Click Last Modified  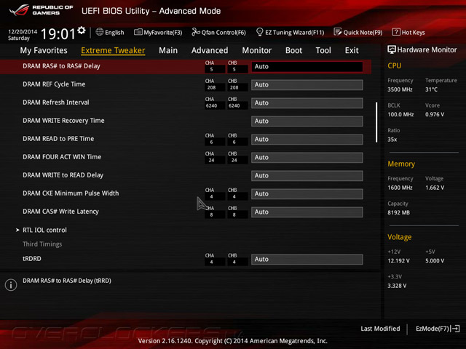point(380,329)
